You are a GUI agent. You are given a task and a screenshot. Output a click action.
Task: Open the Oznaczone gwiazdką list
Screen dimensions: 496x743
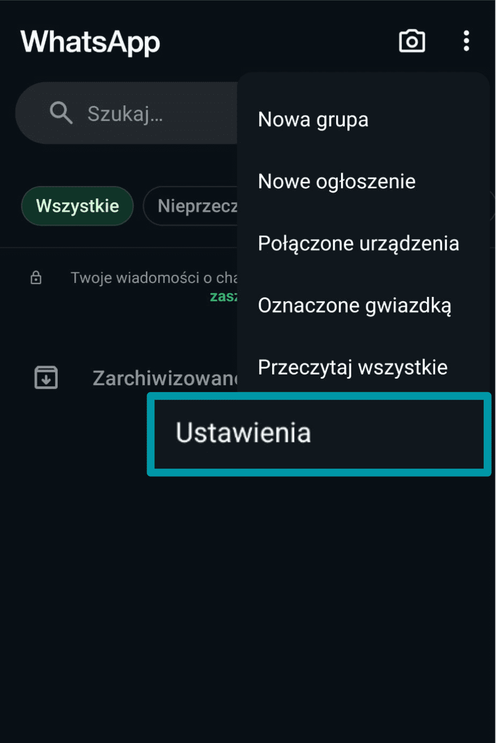point(354,305)
